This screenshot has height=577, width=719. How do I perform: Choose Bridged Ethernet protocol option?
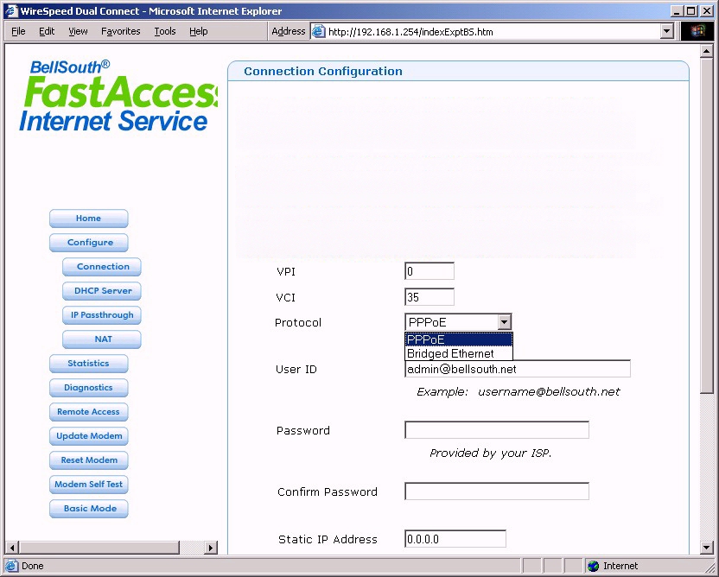(x=459, y=353)
